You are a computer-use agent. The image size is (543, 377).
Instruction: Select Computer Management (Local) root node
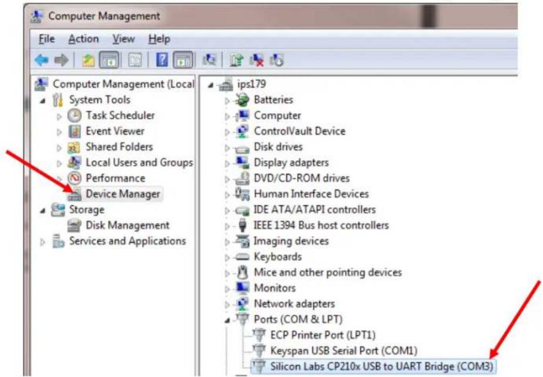123,84
